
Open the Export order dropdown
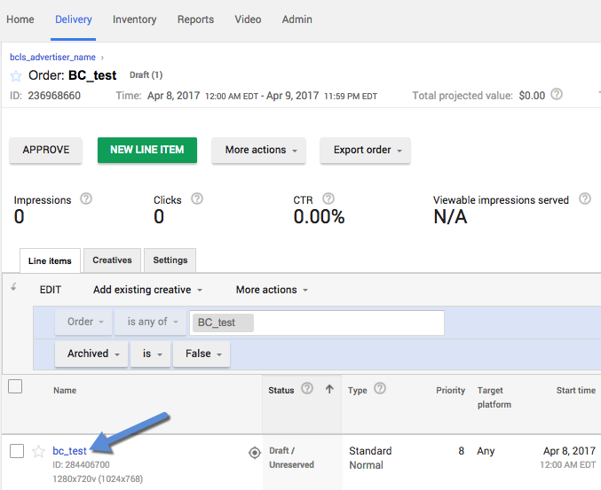pos(366,150)
